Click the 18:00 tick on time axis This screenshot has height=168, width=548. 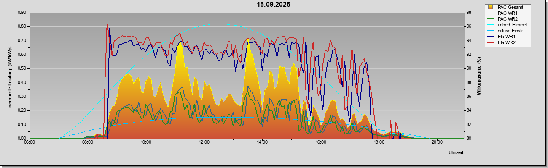click(x=379, y=142)
